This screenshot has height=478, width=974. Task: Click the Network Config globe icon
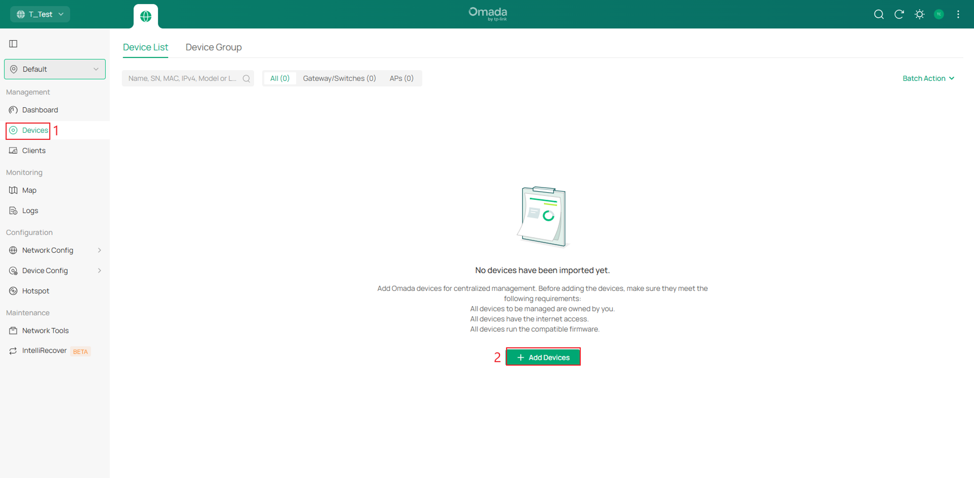click(13, 250)
